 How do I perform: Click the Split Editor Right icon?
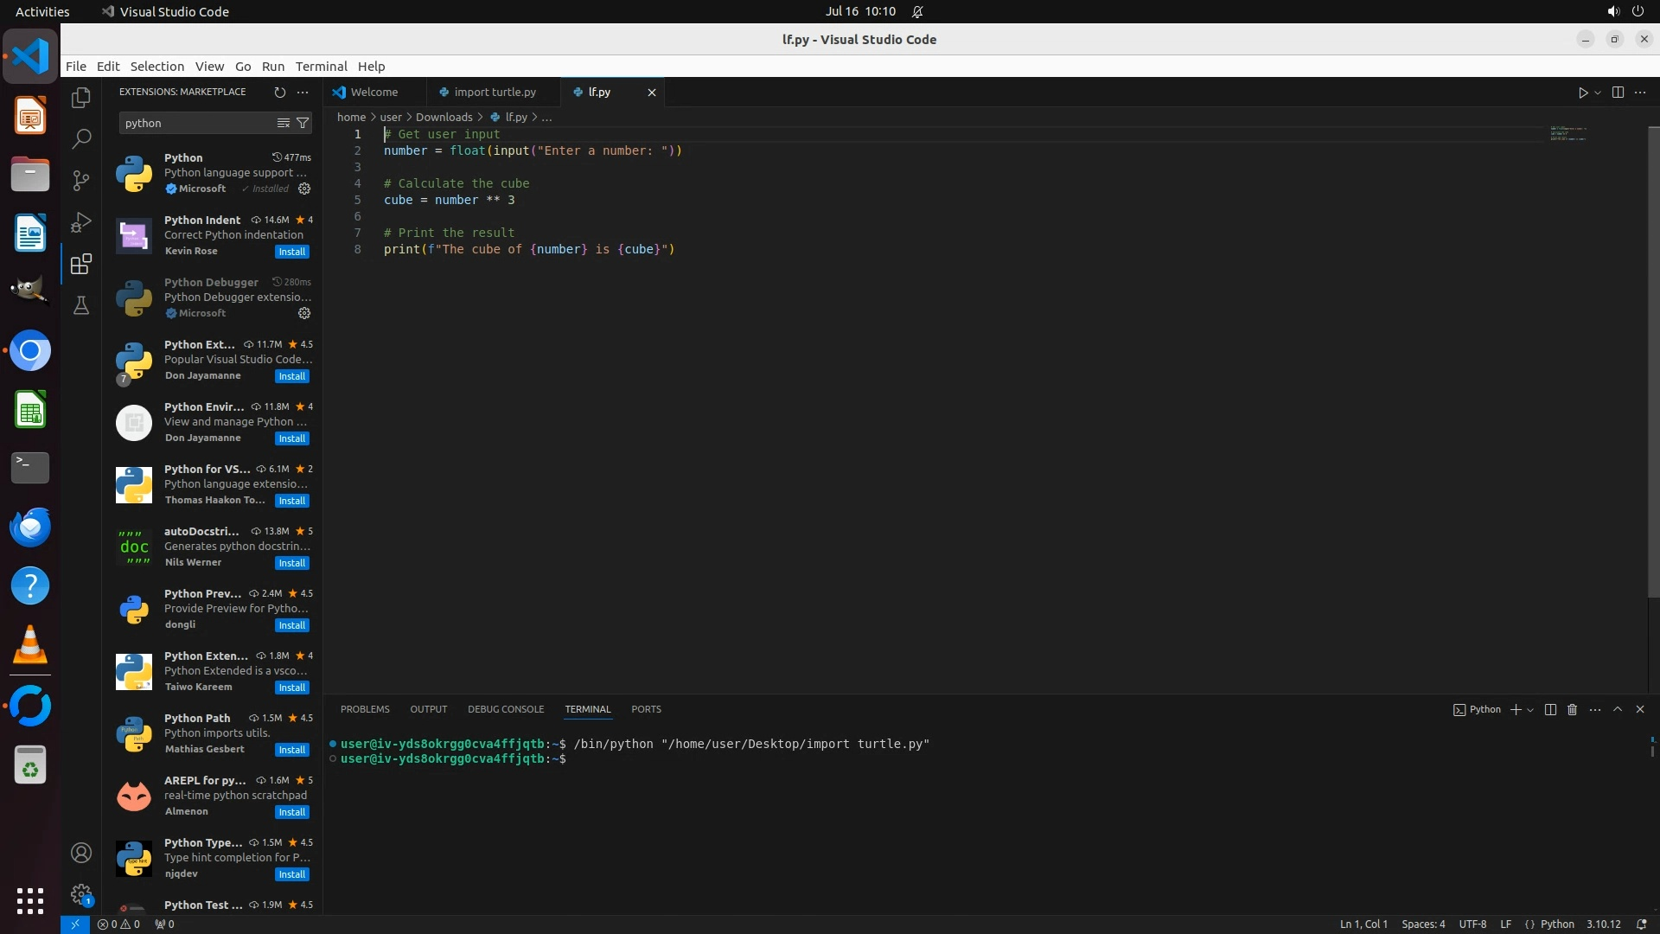[x=1618, y=93]
